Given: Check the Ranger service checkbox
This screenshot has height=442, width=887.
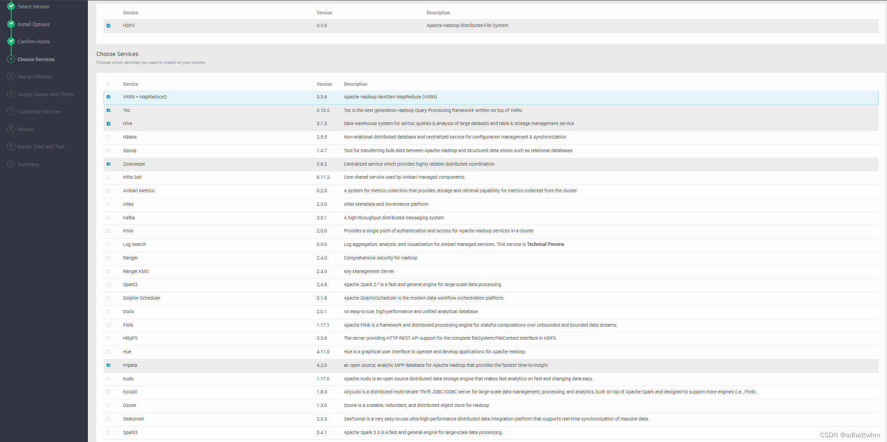Looking at the screenshot, I should coord(108,258).
